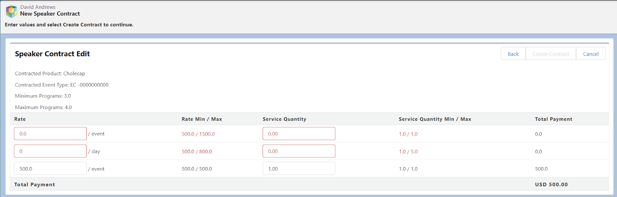This screenshot has width=617, height=197.
Task: Click the Contracted Product: Cholecap text
Action: tap(50, 73)
